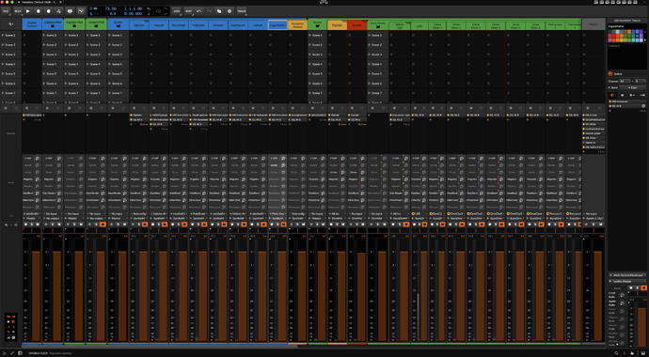This screenshot has height=357, width=649.
Task: Stop the transport with the Stop button
Action: (x=39, y=11)
